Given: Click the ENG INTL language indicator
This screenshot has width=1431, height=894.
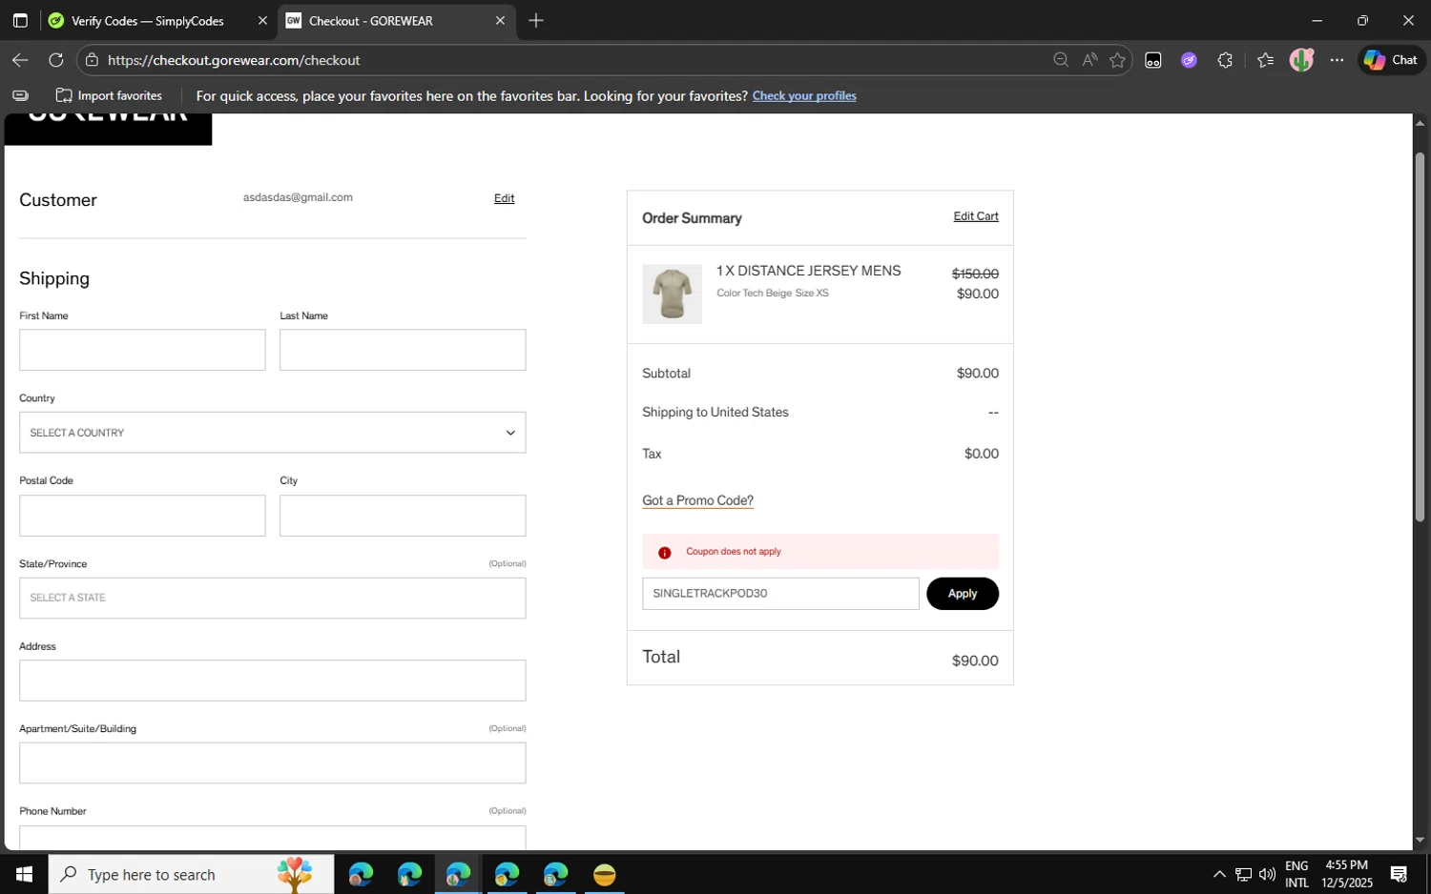Looking at the screenshot, I should (x=1296, y=874).
